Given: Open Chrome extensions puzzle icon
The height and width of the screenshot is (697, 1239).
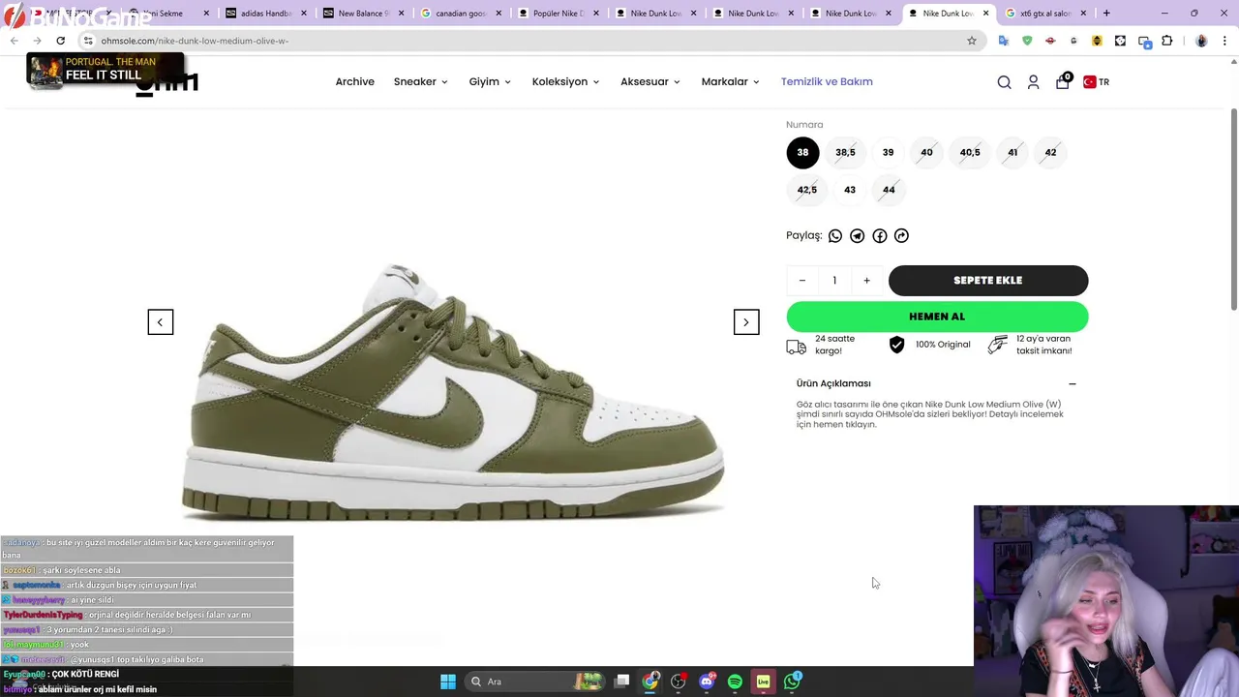Looking at the screenshot, I should [x=1166, y=41].
